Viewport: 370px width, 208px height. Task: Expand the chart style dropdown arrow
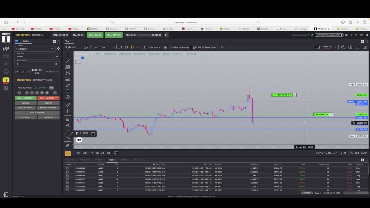[137, 47]
